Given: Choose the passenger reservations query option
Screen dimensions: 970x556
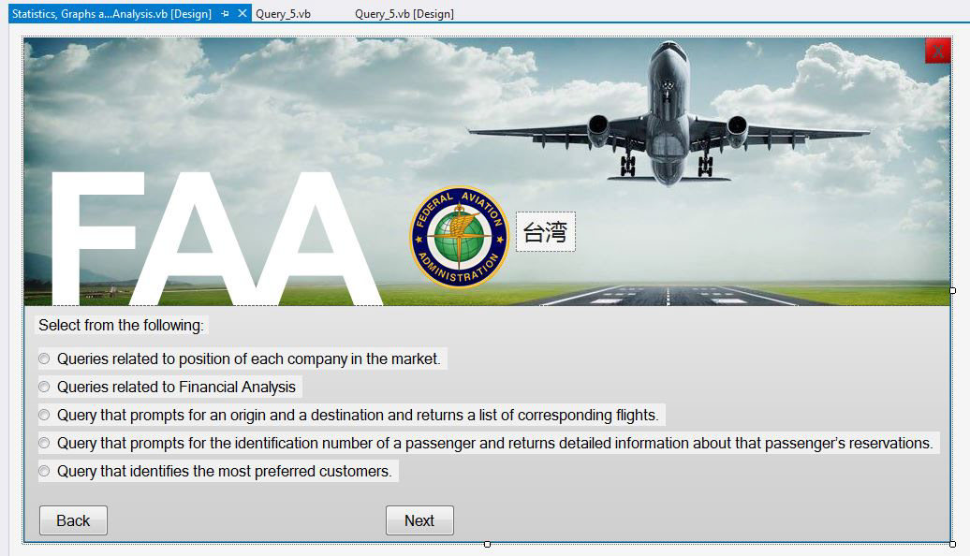Looking at the screenshot, I should pyautogui.click(x=44, y=443).
